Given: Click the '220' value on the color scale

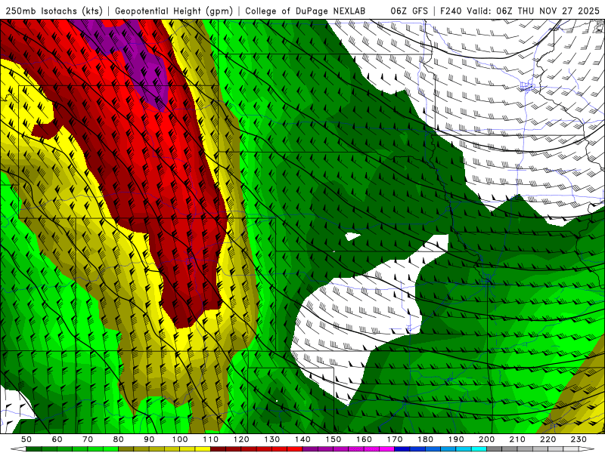Looking at the screenshot, I should pos(548,439).
